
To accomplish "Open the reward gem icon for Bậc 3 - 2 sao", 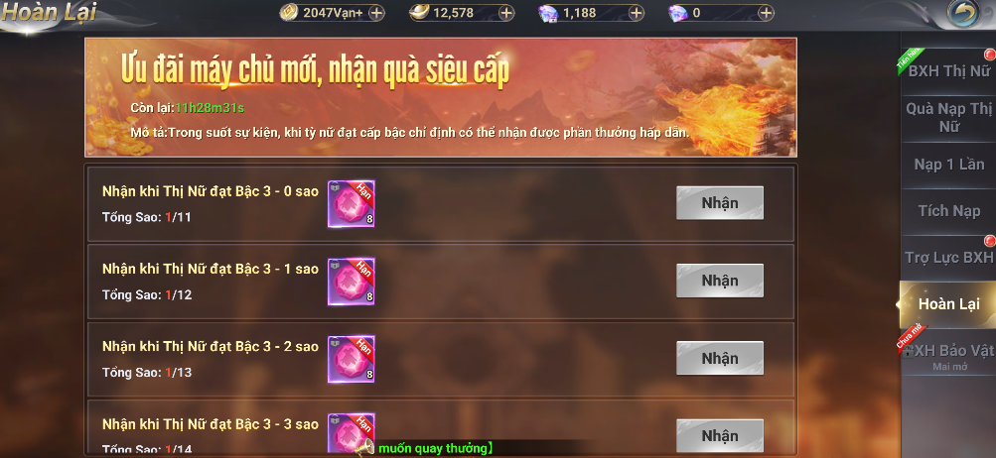I will [x=352, y=359].
